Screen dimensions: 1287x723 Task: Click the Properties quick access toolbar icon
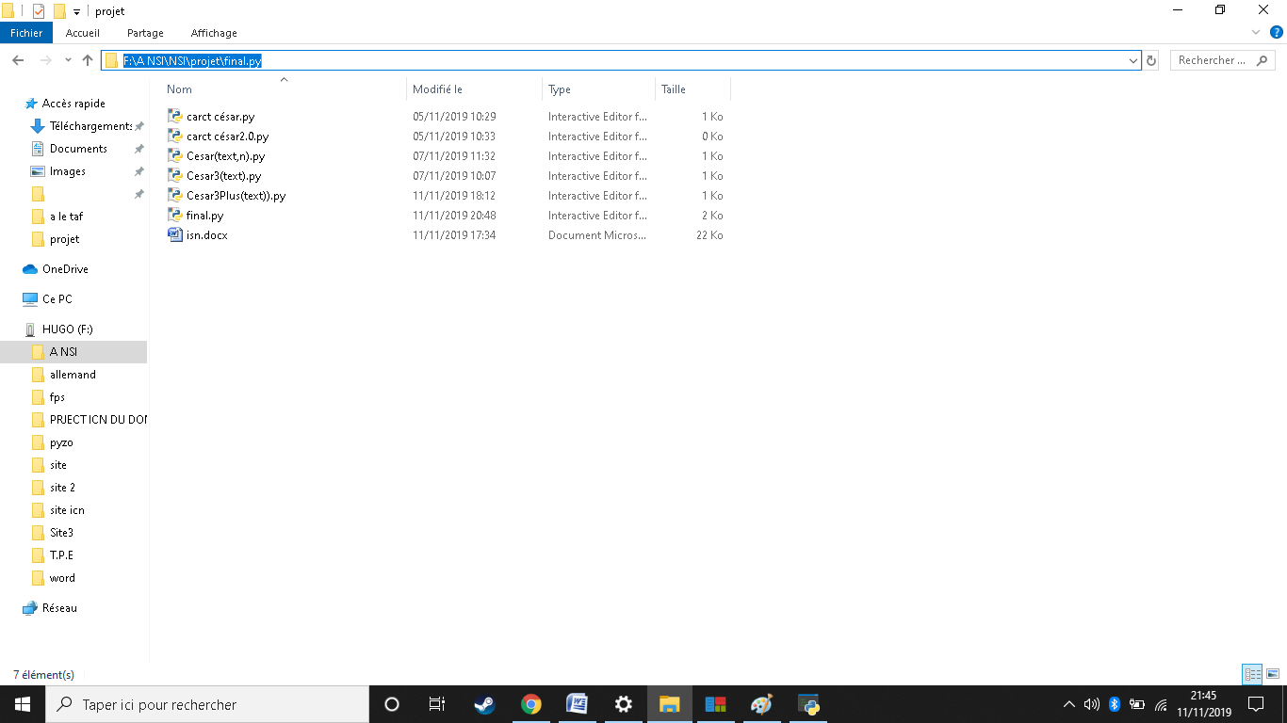(38, 11)
